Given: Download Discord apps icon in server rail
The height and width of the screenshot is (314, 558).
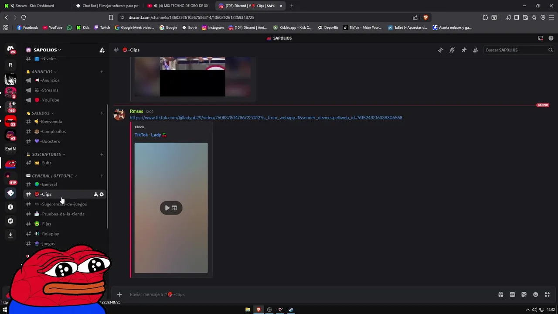Looking at the screenshot, I should pos(10,235).
